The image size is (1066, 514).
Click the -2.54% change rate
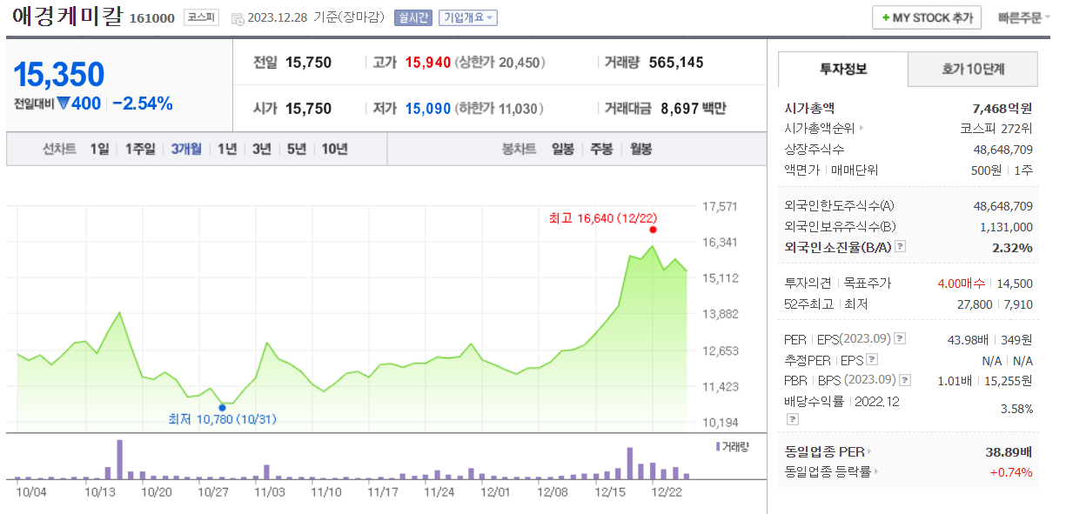[x=143, y=103]
